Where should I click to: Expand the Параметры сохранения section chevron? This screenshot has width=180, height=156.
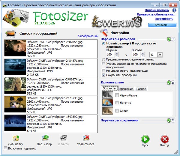coord(173,121)
